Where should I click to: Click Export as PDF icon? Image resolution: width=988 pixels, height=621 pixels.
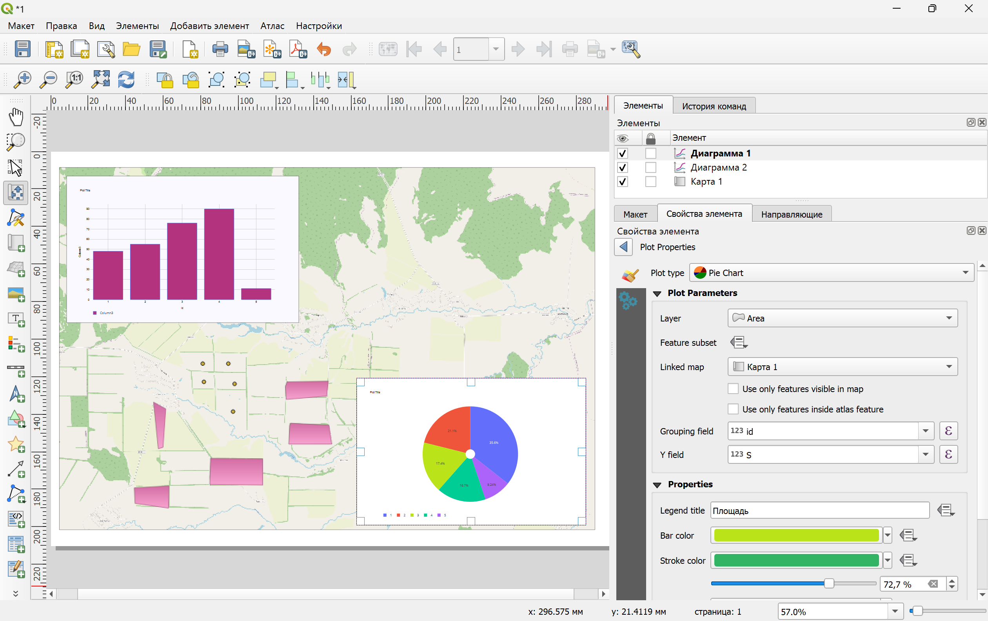298,49
